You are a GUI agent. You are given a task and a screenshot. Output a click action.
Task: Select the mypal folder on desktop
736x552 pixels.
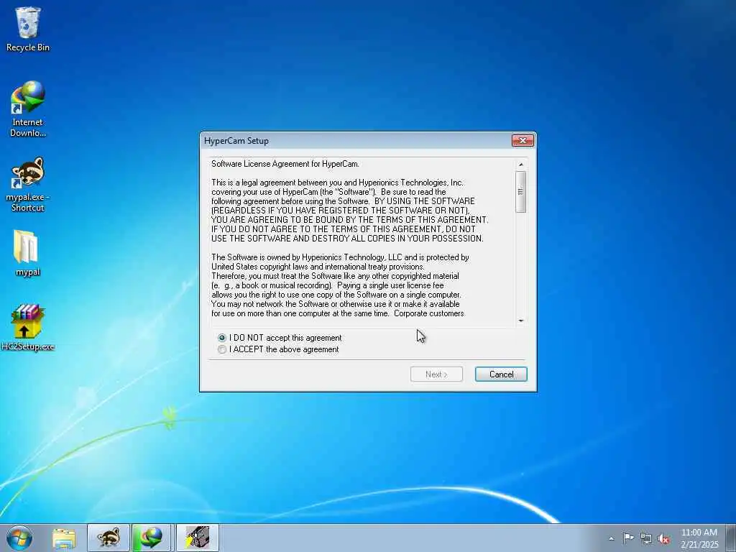click(x=27, y=253)
